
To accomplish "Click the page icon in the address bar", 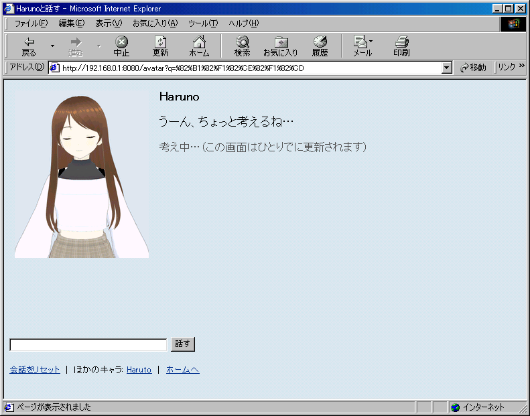I will point(54,68).
